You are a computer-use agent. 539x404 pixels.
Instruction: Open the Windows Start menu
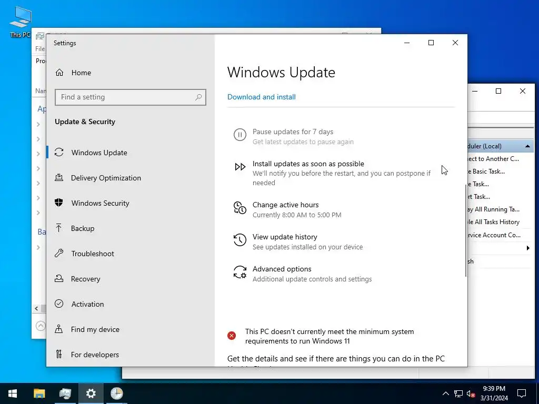(13, 393)
